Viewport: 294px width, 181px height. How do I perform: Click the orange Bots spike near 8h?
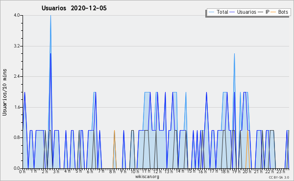tap(114, 149)
